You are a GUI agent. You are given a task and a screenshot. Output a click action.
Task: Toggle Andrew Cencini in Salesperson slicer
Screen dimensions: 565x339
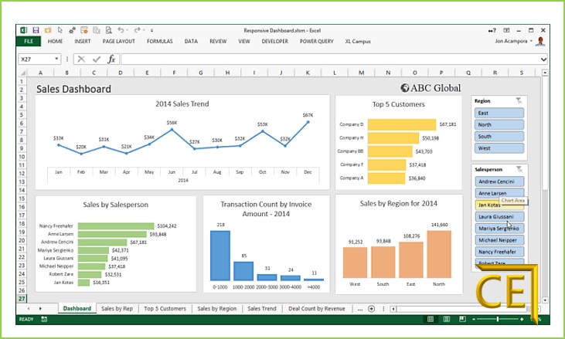499,181
